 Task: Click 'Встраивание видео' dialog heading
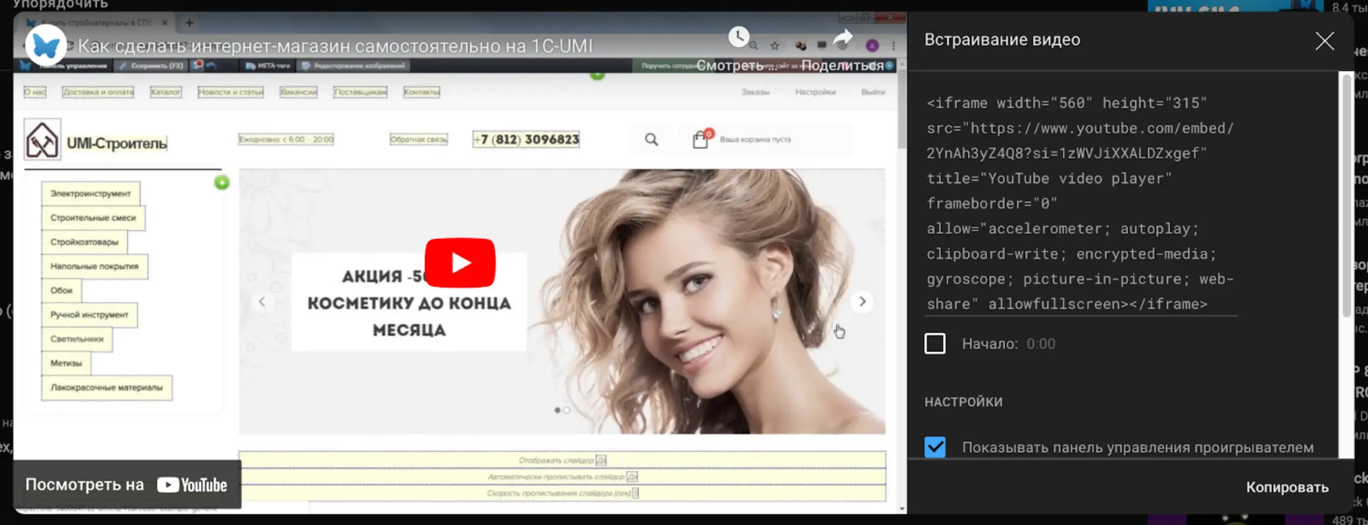1002,40
